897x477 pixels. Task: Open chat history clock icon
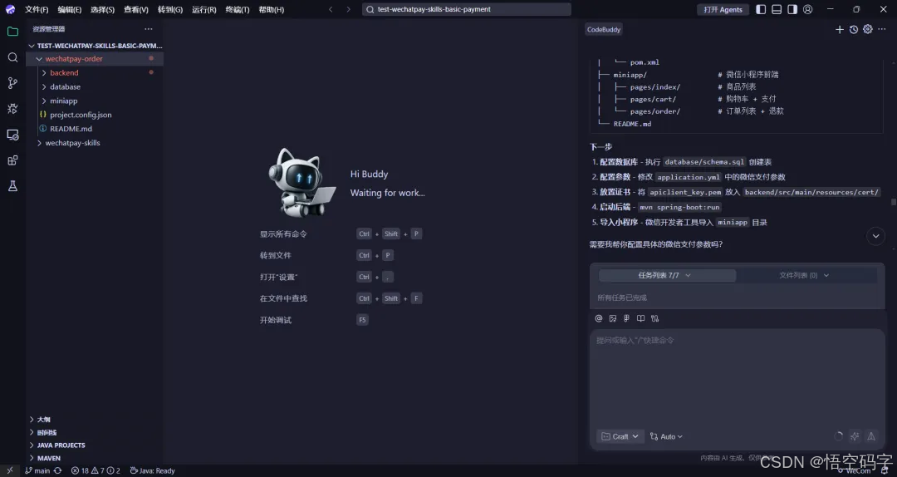(x=854, y=29)
